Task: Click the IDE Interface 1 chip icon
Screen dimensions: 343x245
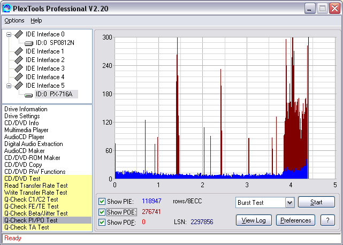Action: (19, 51)
